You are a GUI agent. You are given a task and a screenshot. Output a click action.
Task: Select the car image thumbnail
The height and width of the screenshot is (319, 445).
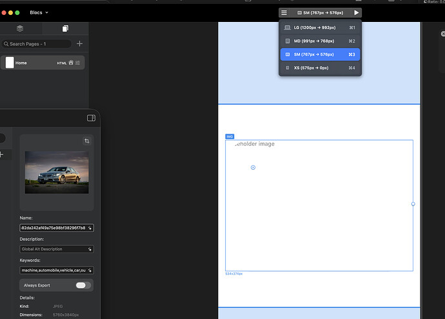pyautogui.click(x=57, y=172)
